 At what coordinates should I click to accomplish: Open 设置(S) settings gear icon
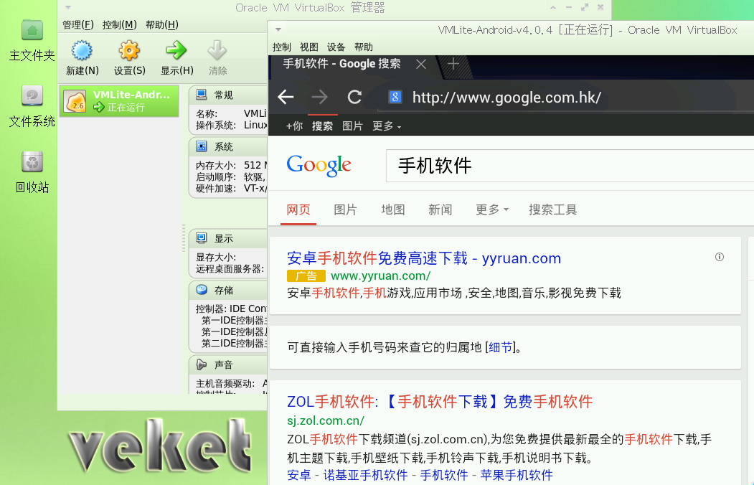click(x=129, y=50)
